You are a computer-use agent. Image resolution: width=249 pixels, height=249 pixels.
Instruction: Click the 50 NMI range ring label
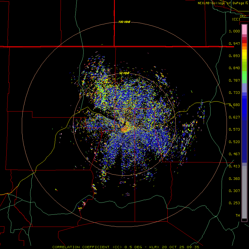coord(124,73)
